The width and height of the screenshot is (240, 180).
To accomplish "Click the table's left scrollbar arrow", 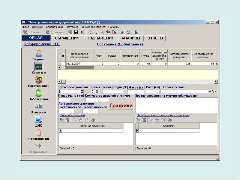I will [x=60, y=82].
